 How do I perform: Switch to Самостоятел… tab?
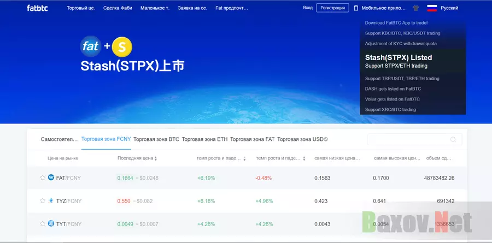pyautogui.click(x=59, y=139)
